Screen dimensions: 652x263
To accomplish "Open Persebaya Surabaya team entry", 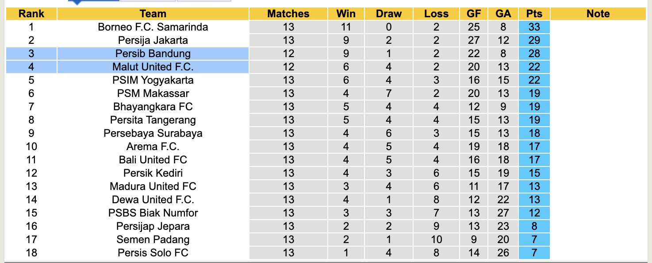I will tap(153, 133).
